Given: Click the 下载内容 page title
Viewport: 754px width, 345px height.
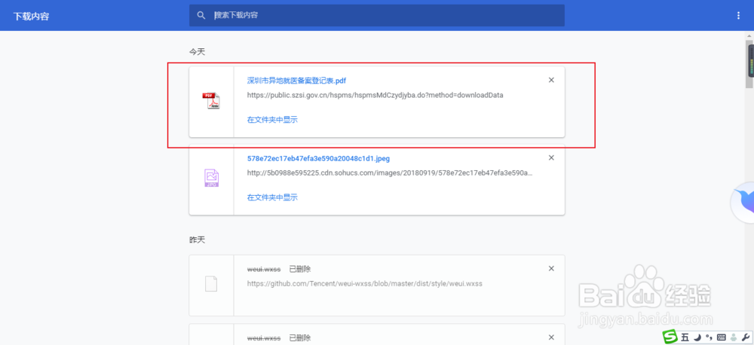Looking at the screenshot, I should pyautogui.click(x=31, y=17).
